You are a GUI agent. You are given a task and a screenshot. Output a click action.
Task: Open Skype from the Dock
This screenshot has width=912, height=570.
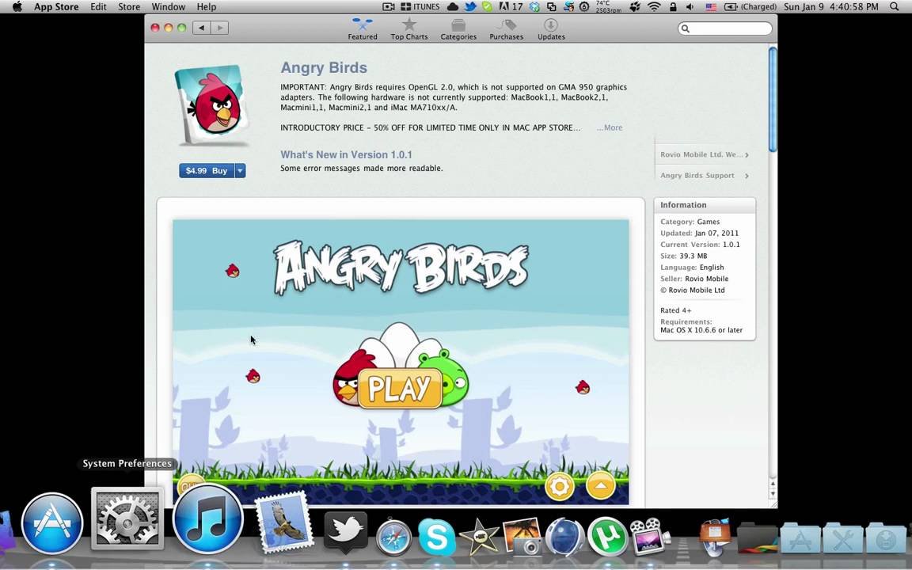coord(436,537)
